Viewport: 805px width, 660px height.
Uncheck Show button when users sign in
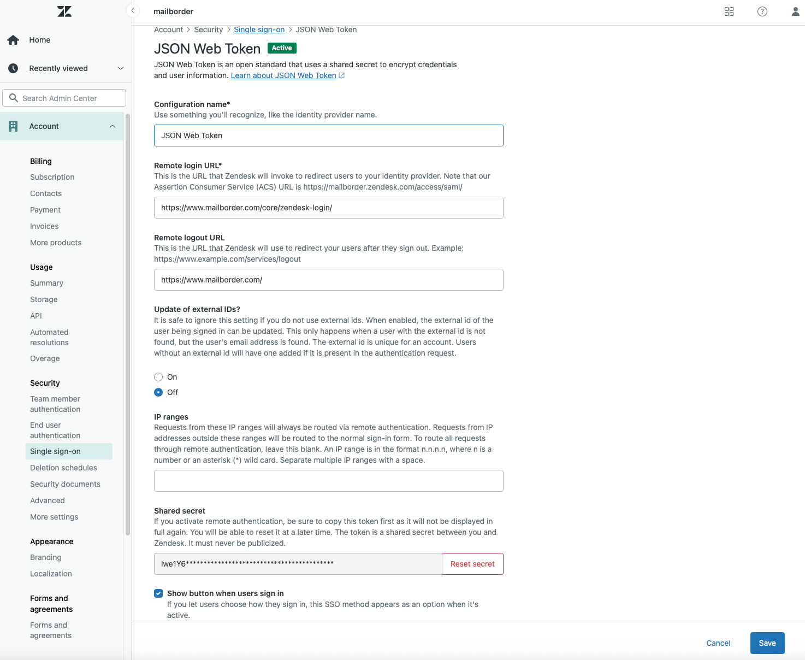(x=158, y=593)
